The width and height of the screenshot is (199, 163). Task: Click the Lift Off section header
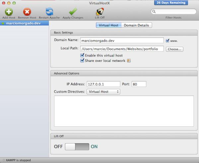(124, 136)
